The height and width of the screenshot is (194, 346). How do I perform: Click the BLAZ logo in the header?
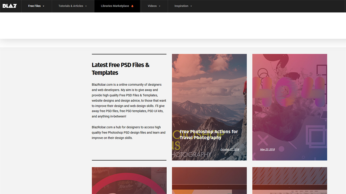click(10, 6)
